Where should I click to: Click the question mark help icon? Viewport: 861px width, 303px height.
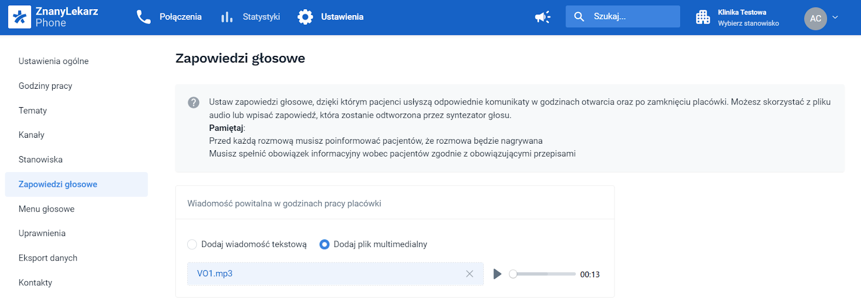pos(194,102)
